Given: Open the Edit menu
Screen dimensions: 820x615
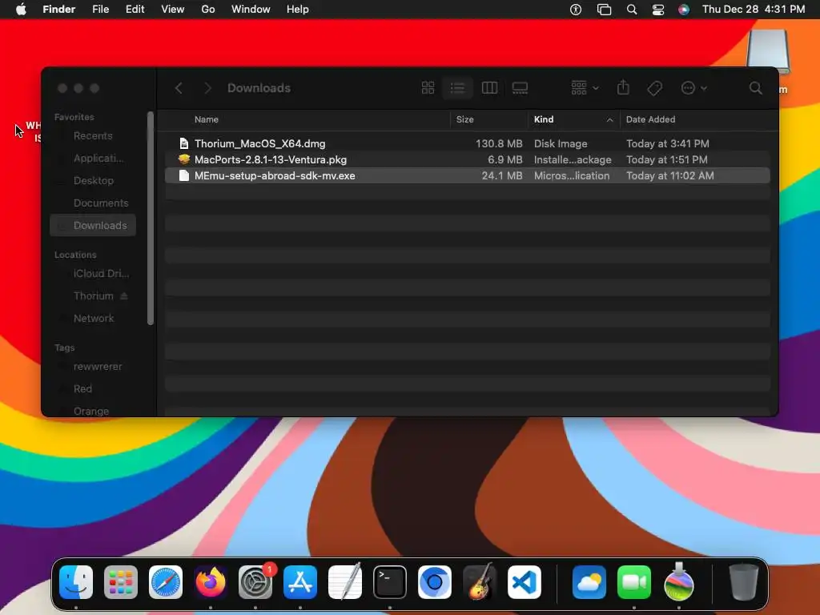Looking at the screenshot, I should click(135, 10).
